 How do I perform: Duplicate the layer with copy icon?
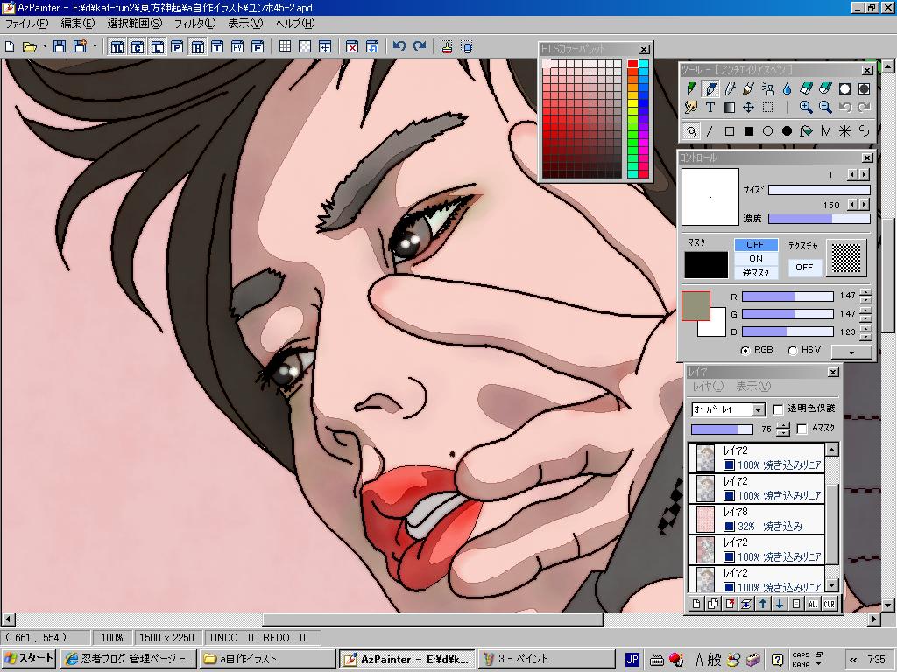(x=713, y=604)
